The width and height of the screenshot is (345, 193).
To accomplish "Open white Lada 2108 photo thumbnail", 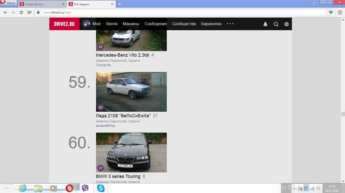I will (132, 92).
